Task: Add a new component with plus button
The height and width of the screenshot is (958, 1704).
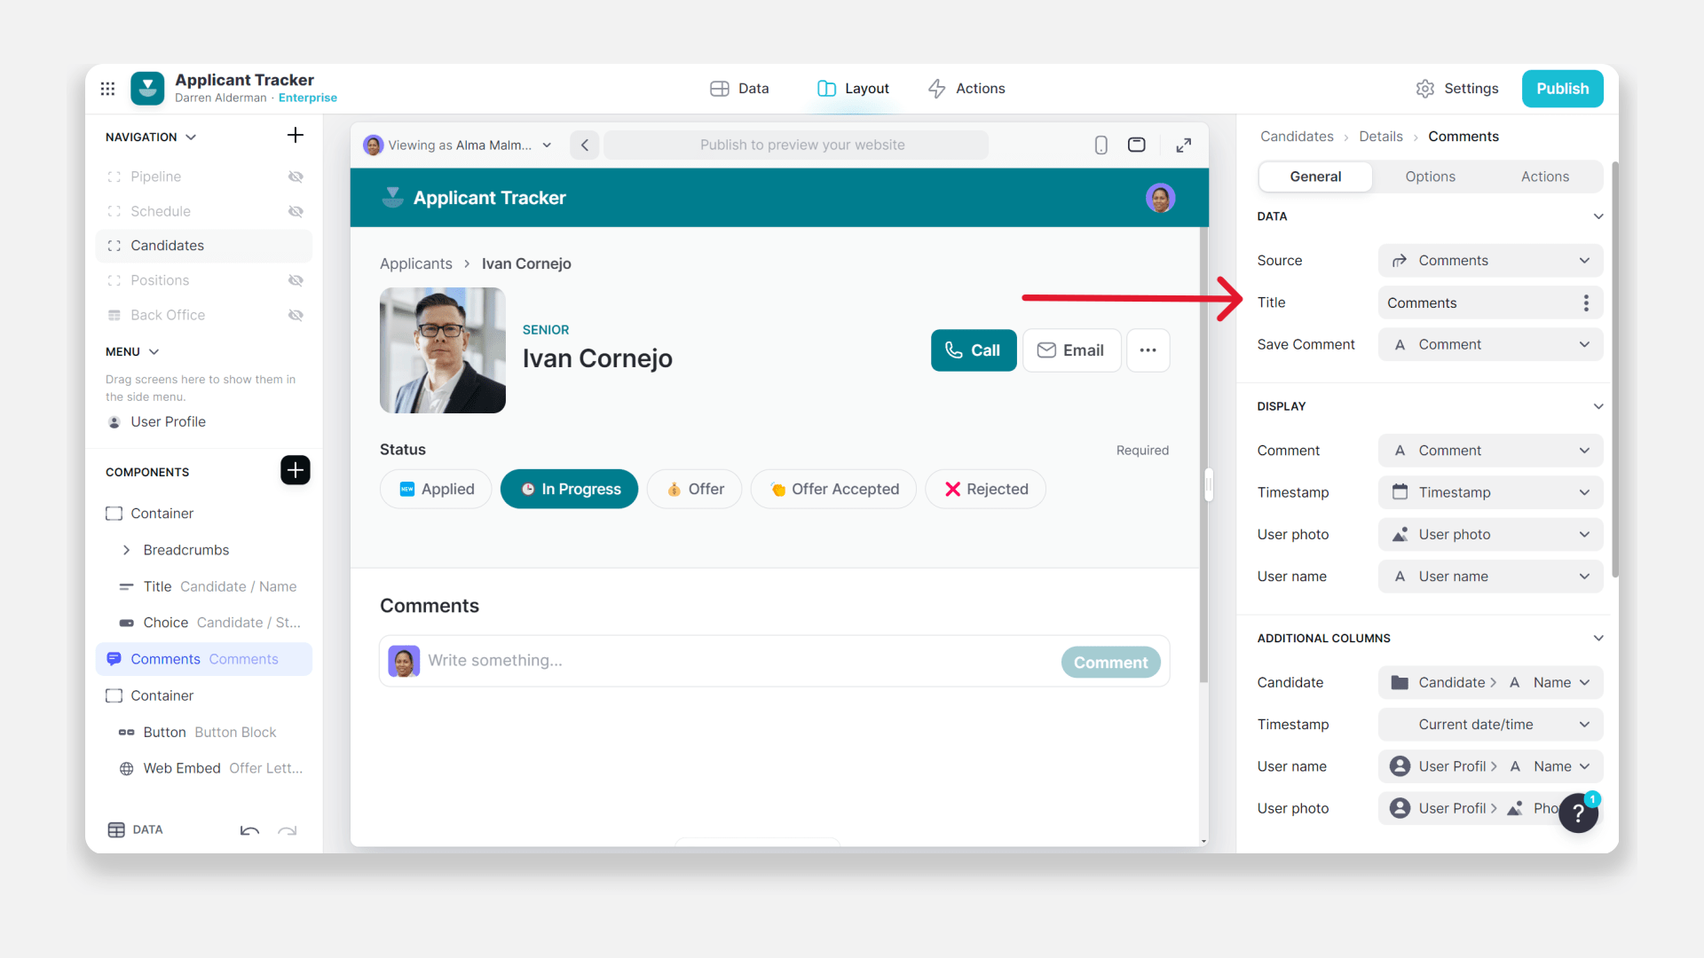Action: click(x=295, y=470)
